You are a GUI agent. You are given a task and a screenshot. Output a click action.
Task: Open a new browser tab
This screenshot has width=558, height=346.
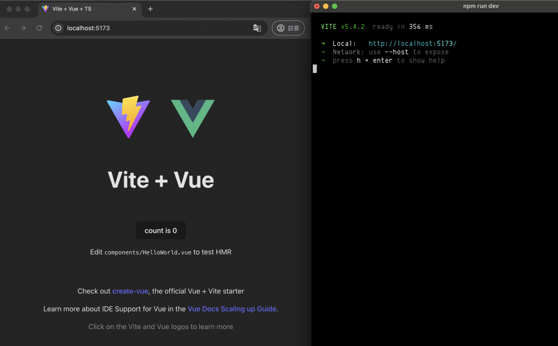click(150, 9)
